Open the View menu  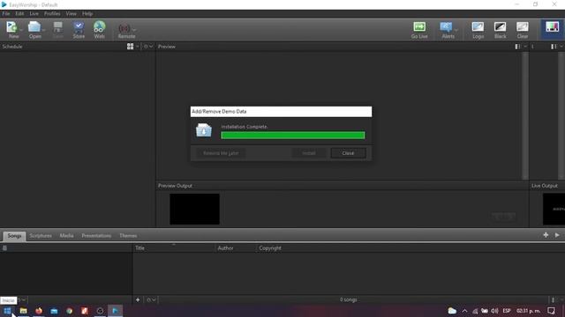pos(71,14)
